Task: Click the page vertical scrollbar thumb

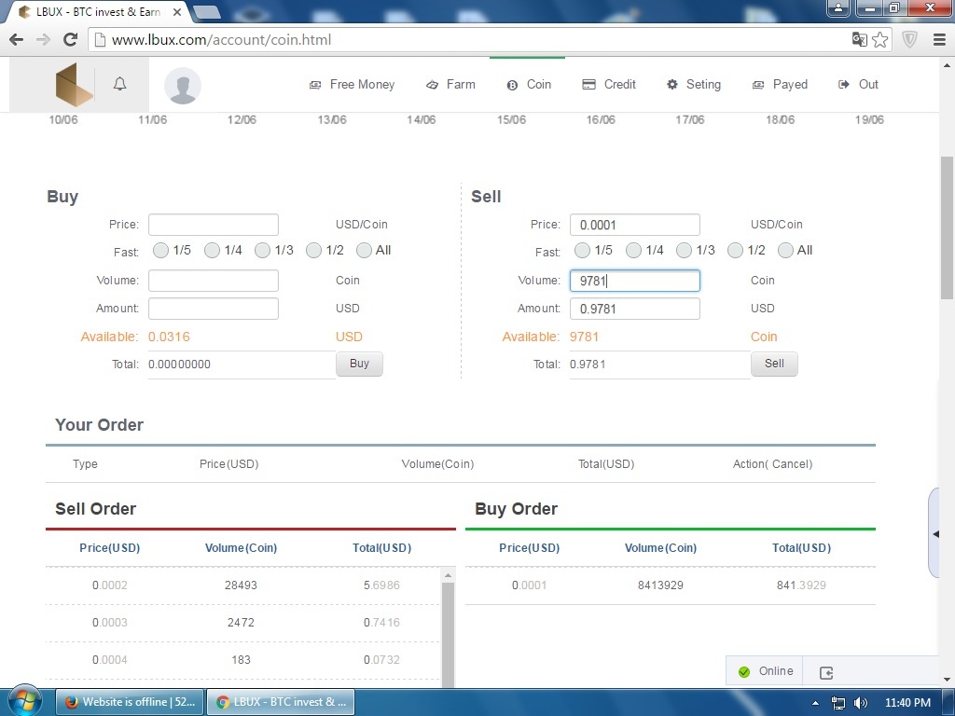Action: (x=947, y=227)
